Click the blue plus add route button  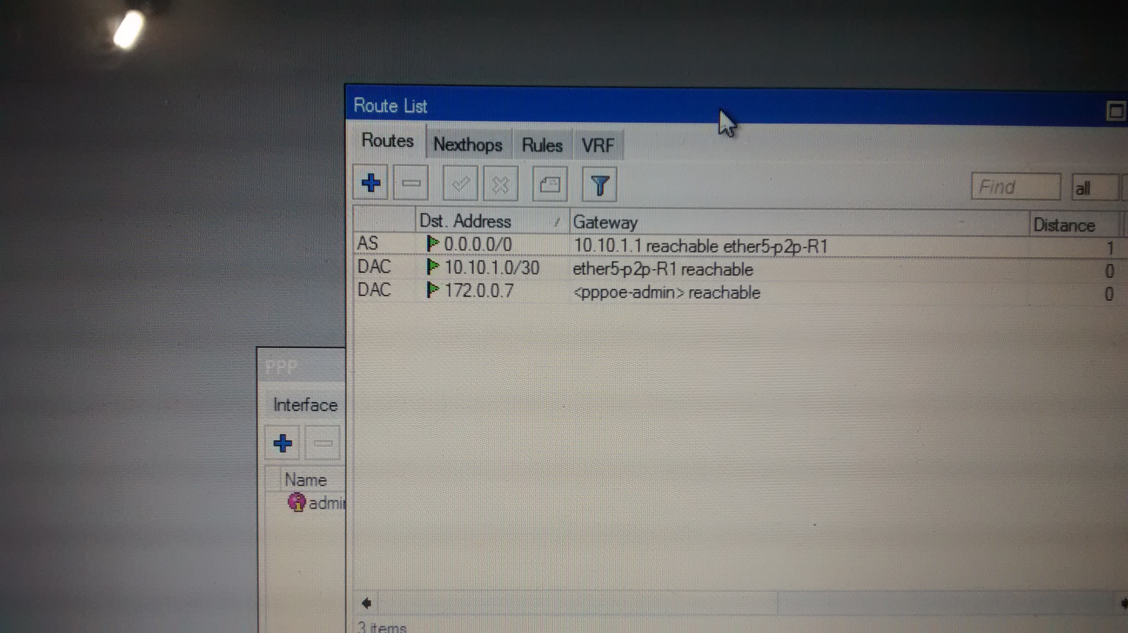(x=370, y=183)
